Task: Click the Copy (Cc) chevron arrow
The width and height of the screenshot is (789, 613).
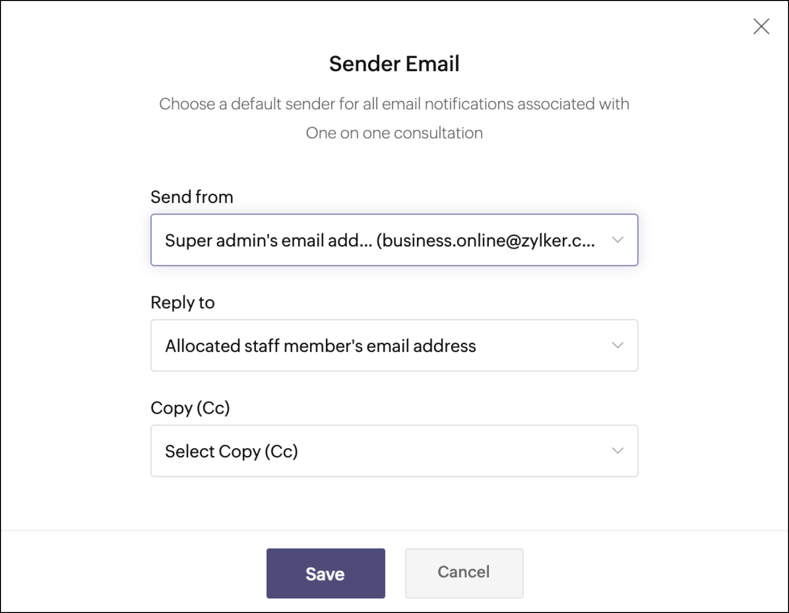Action: pyautogui.click(x=617, y=451)
